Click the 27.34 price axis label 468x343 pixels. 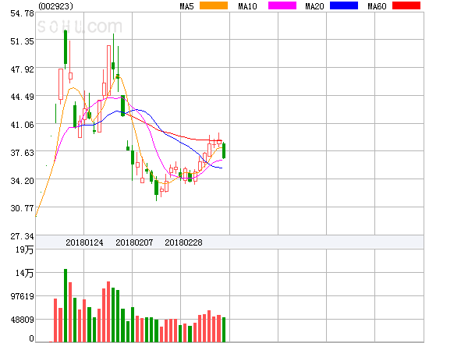tap(22, 236)
